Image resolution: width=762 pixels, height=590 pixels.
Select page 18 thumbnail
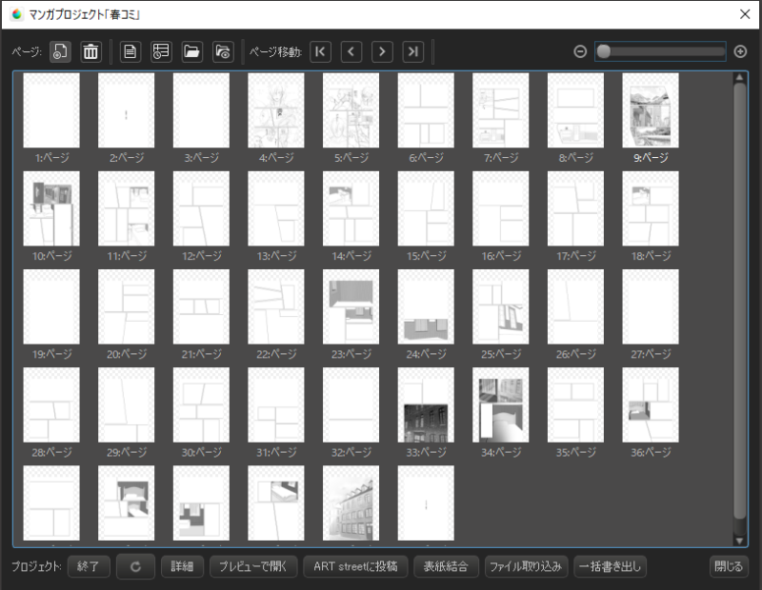[x=651, y=208]
